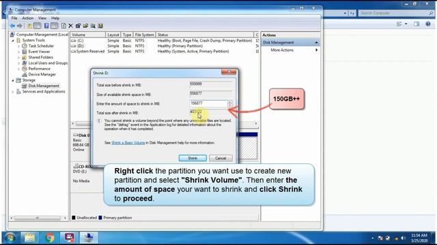Viewport: 437px width, 245px height.
Task: Collapse the System Tools tree node
Action: tap(13, 40)
